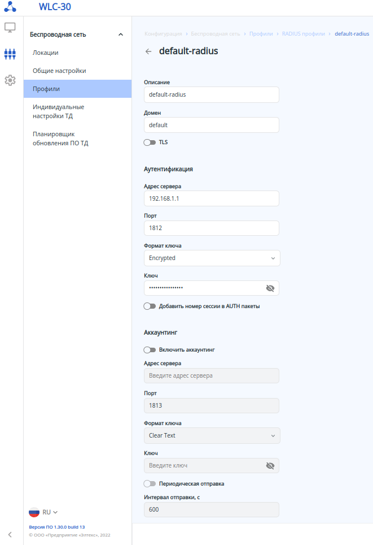Click the Eltex logo icon
The image size is (373, 545).
pyautogui.click(x=10, y=7)
